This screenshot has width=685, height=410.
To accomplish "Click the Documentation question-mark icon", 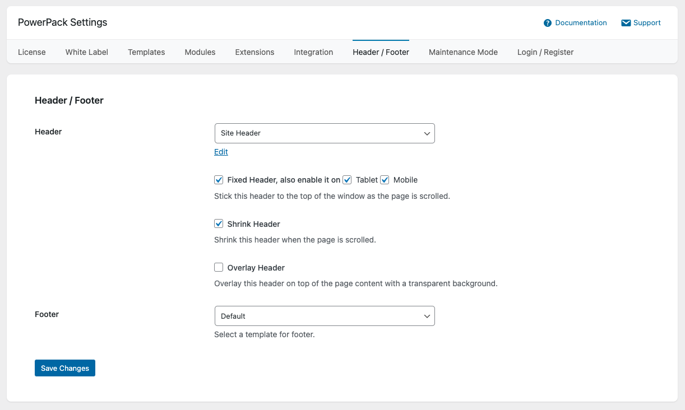I will click(x=548, y=23).
